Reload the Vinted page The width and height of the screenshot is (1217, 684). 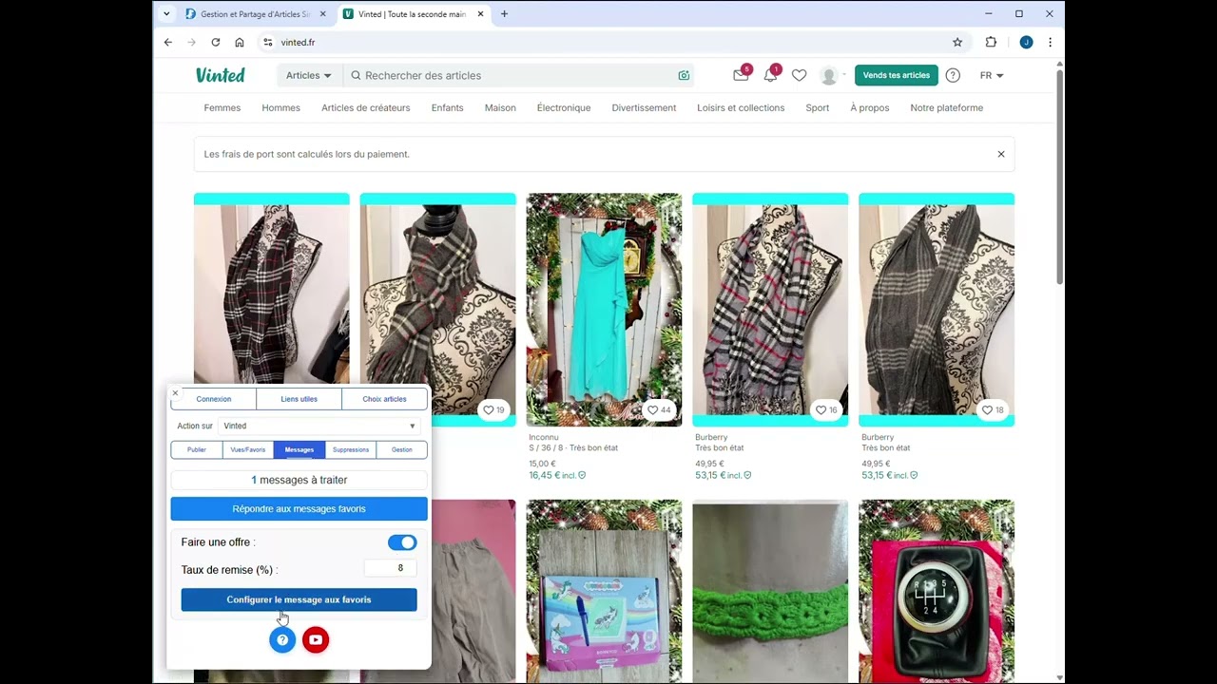[216, 42]
